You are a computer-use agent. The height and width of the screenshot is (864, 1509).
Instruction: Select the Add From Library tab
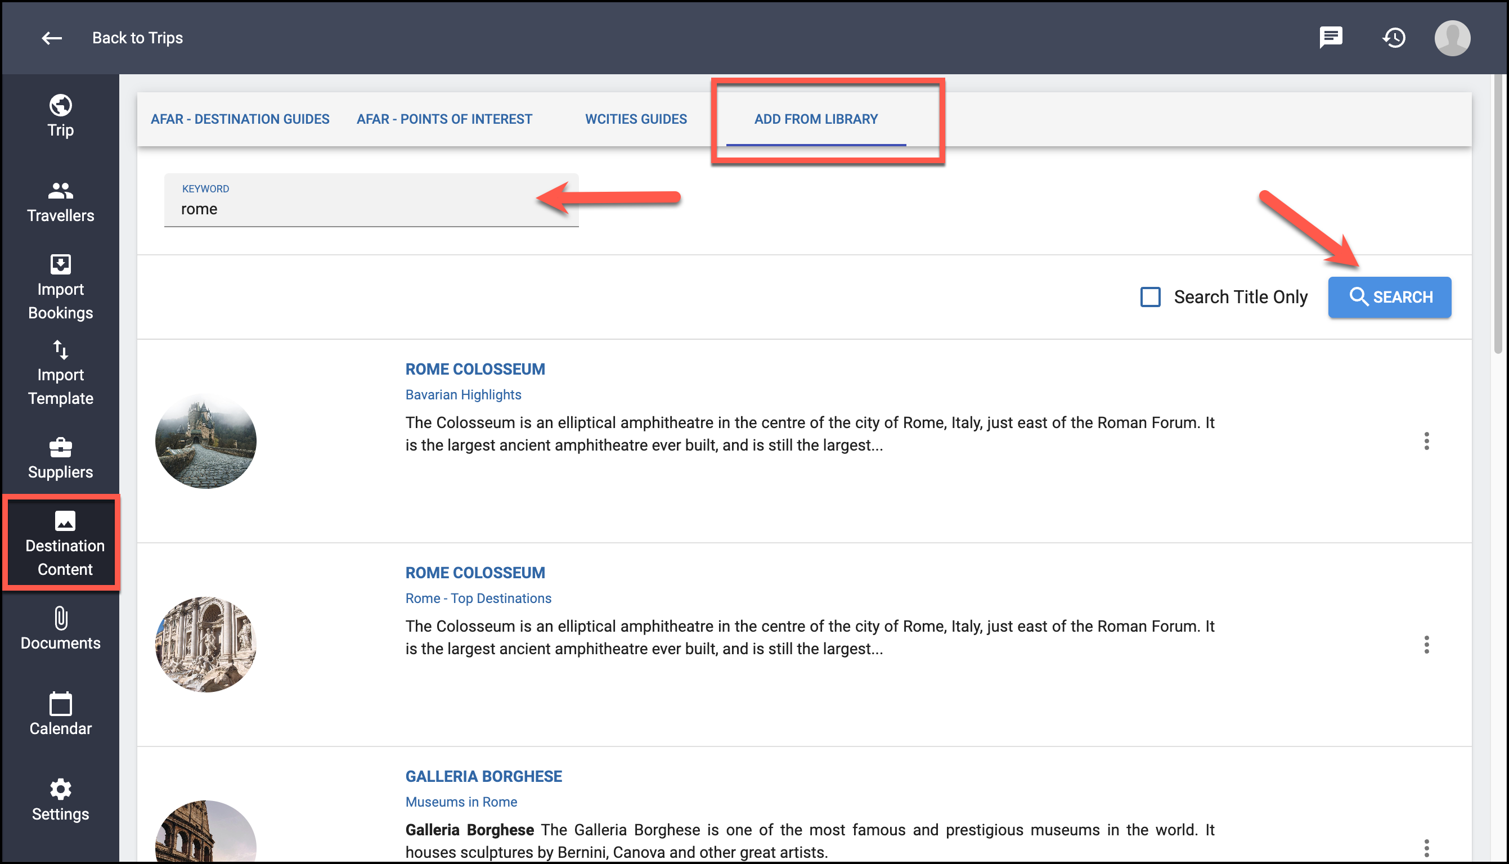(x=816, y=119)
